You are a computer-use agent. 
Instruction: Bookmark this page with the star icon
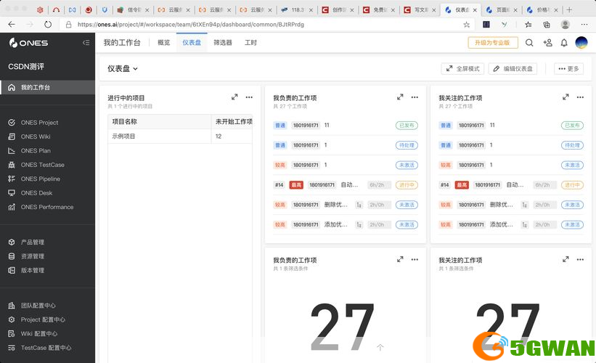click(466, 25)
